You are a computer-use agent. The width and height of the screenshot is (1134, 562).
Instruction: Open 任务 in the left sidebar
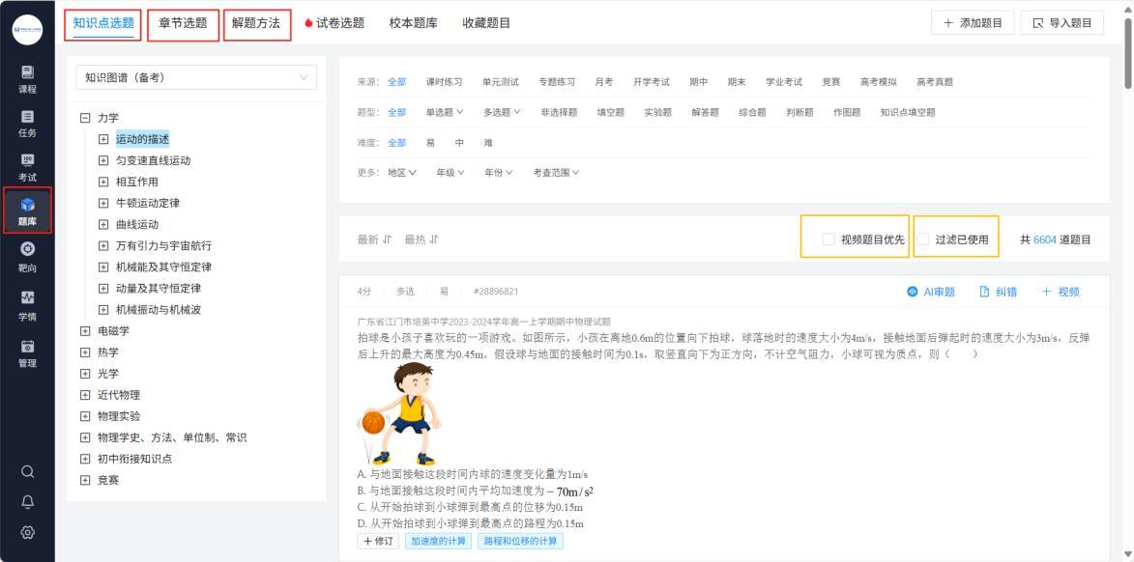[27, 125]
